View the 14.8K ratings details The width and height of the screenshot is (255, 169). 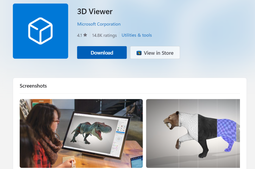[x=104, y=35]
